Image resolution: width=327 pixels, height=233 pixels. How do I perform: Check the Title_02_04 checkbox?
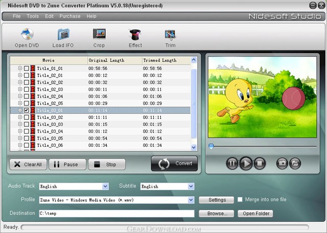pos(26,96)
